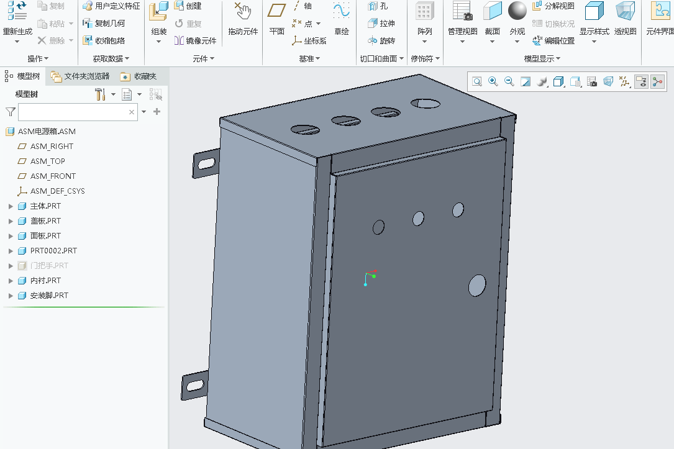Expand the 主体.PRT node
The image size is (674, 449).
coord(11,206)
